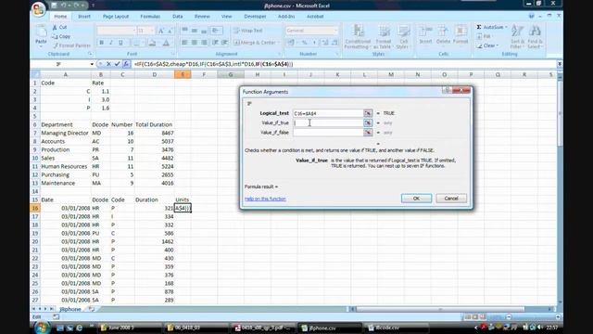Screen dimensions: 593x334
Task: Click the Orientation icon
Action: coord(216,31)
